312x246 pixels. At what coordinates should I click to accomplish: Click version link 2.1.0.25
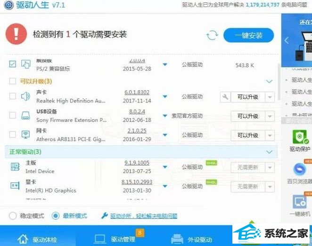click(137, 131)
